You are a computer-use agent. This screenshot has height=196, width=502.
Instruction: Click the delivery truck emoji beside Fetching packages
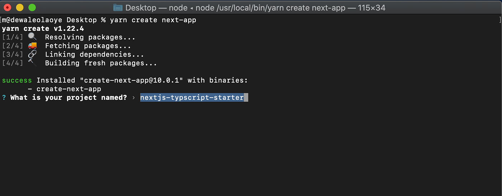tap(32, 46)
